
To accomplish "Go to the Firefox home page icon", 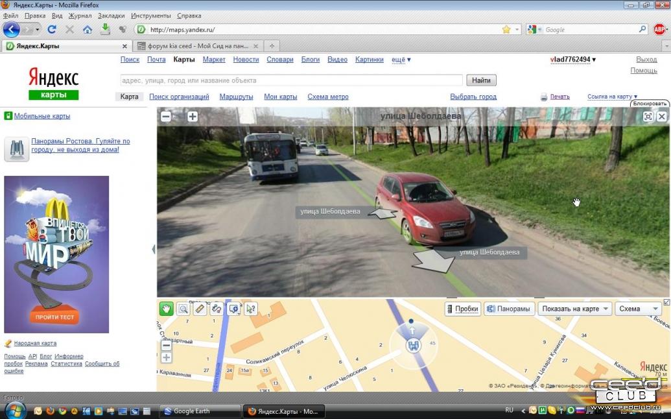I will coord(88,30).
